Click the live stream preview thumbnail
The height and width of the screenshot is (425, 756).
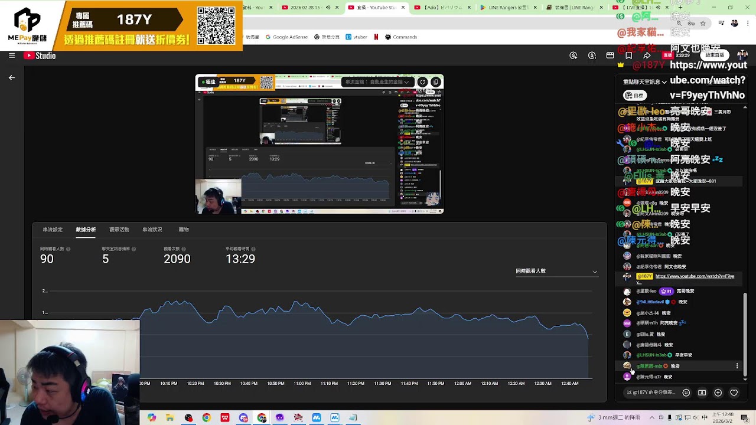pos(320,144)
